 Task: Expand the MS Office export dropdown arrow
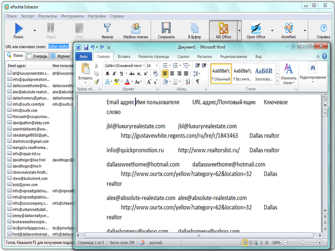(239, 31)
